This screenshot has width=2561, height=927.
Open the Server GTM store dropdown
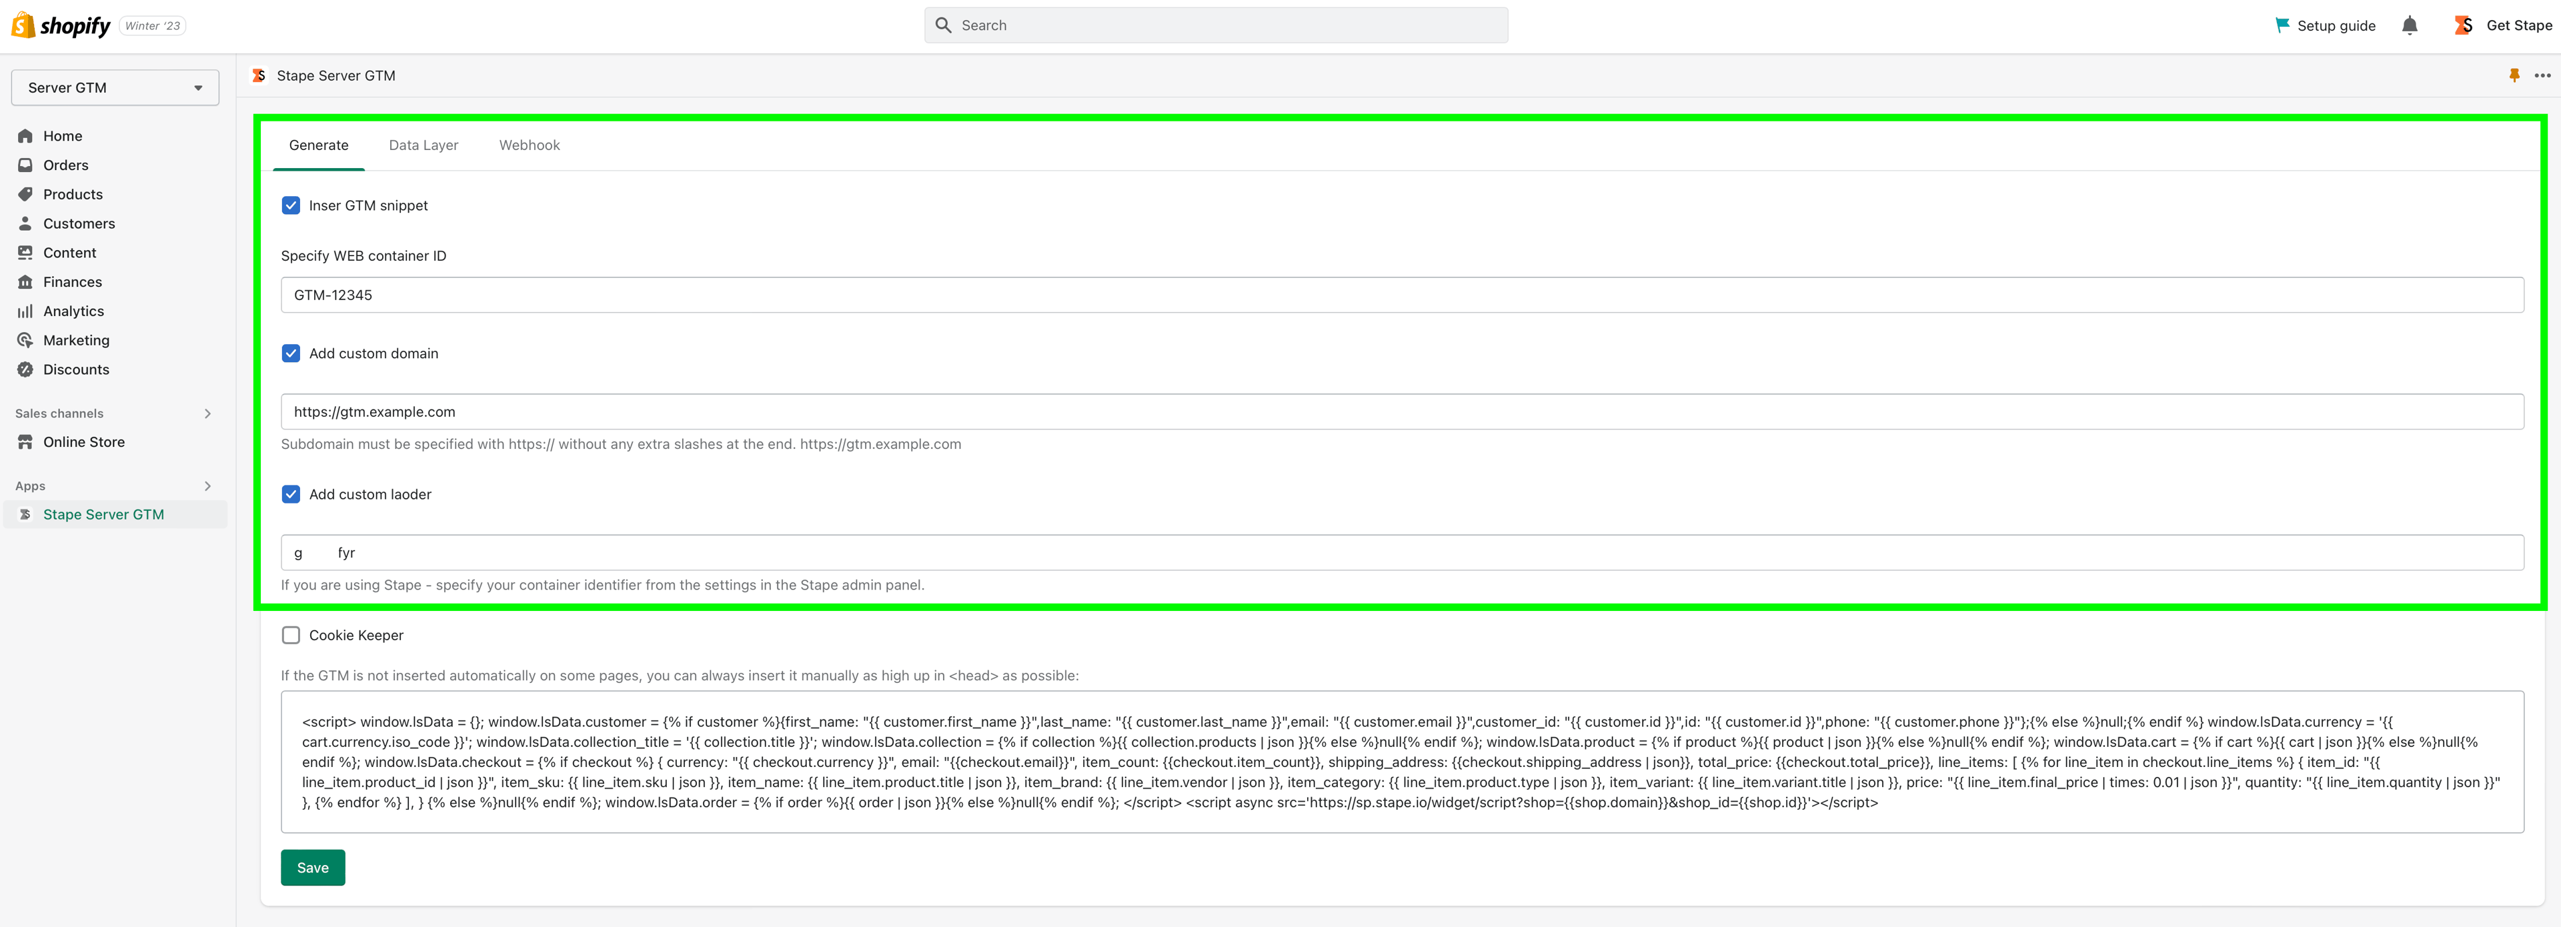pos(115,87)
